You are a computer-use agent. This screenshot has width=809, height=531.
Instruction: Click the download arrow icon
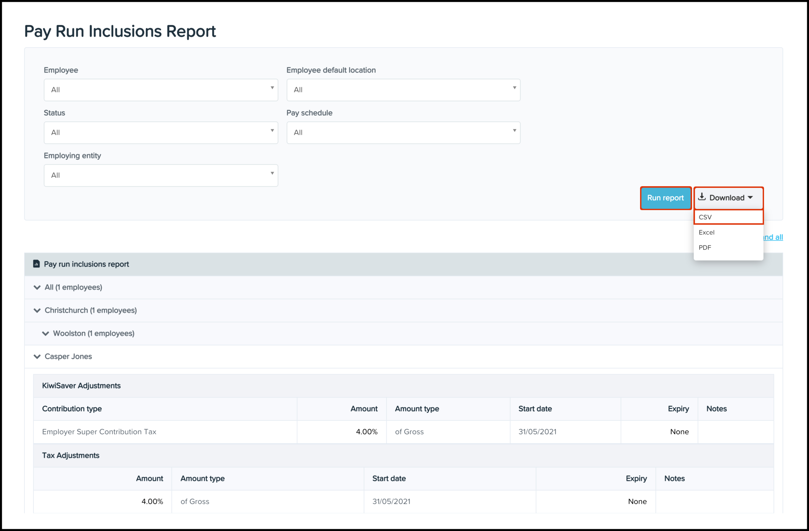pyautogui.click(x=702, y=197)
